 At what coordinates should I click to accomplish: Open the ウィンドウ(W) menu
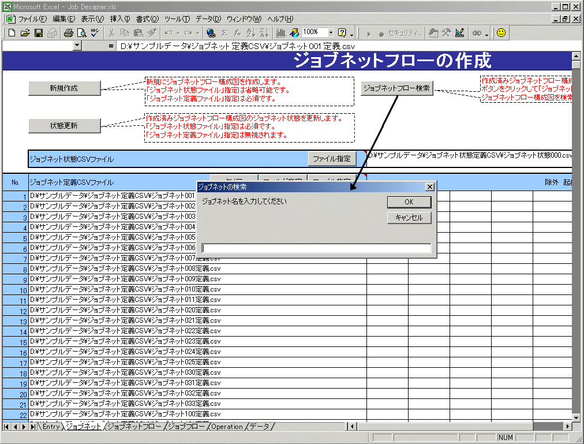(x=244, y=18)
